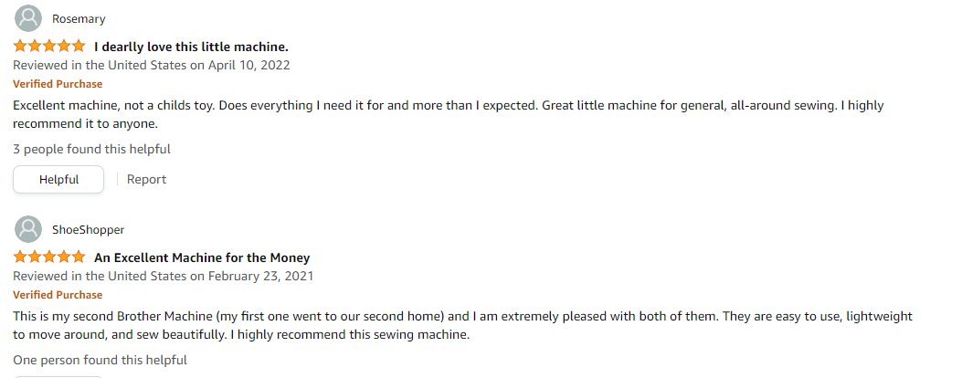This screenshot has height=378, width=962.
Task: Open the ShoeShopper reviewer profile name
Action: 89,230
